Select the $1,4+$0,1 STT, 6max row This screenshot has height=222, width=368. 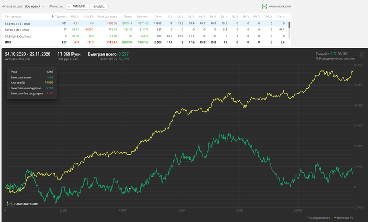tap(145, 24)
